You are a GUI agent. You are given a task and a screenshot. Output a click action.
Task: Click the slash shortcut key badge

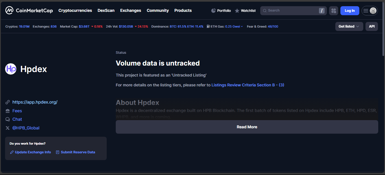click(x=322, y=11)
